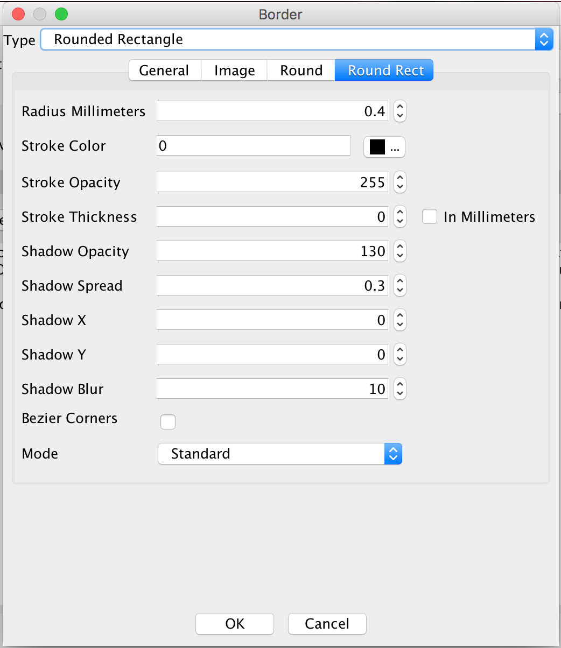
Task: Decrease Stroke Opacity using its down stepper arrow
Action: (x=399, y=186)
